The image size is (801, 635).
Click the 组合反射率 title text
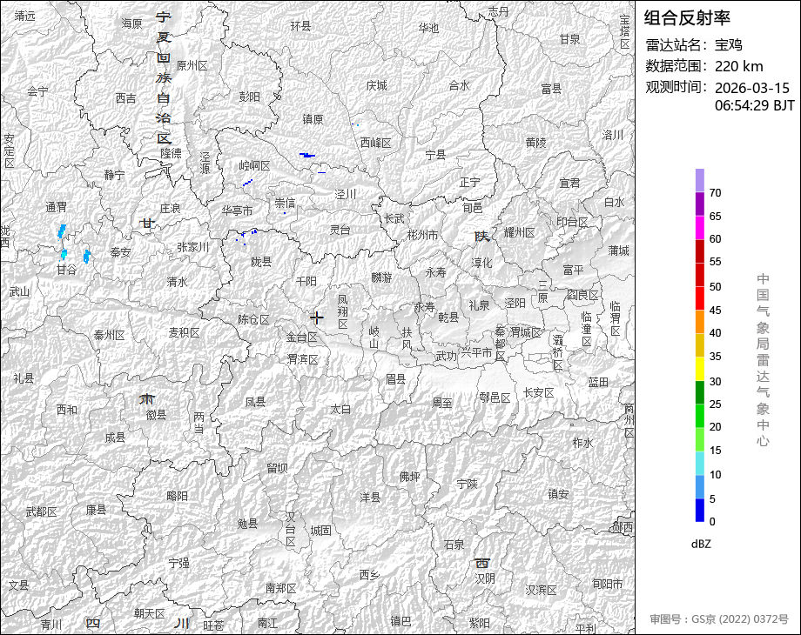(687, 18)
